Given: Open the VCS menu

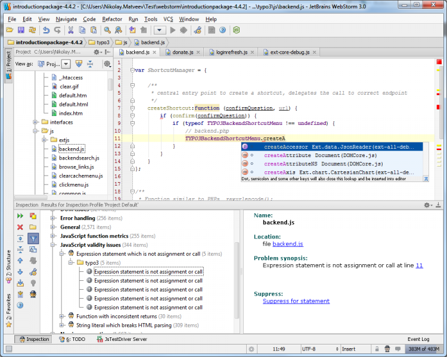Looking at the screenshot, I should tap(168, 19).
